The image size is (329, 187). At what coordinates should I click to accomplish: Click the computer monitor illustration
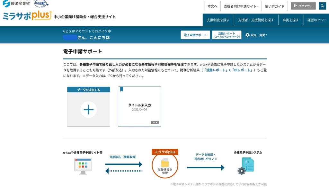click(x=83, y=166)
